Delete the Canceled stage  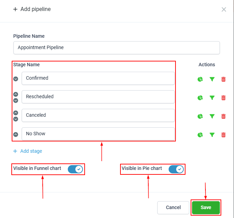pos(223,116)
